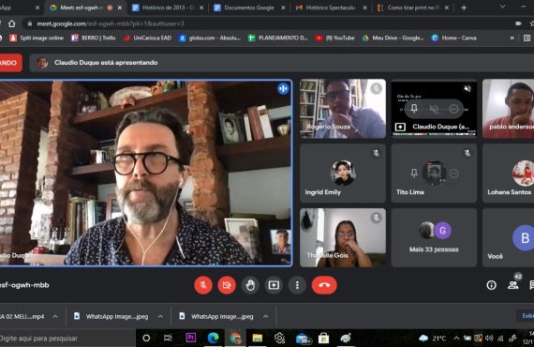Open more options three-dot menu
The image size is (534, 347).
point(297,285)
